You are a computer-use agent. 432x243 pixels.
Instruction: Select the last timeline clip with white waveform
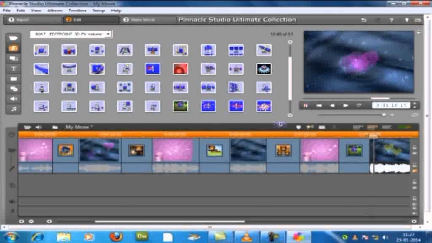[x=390, y=156]
